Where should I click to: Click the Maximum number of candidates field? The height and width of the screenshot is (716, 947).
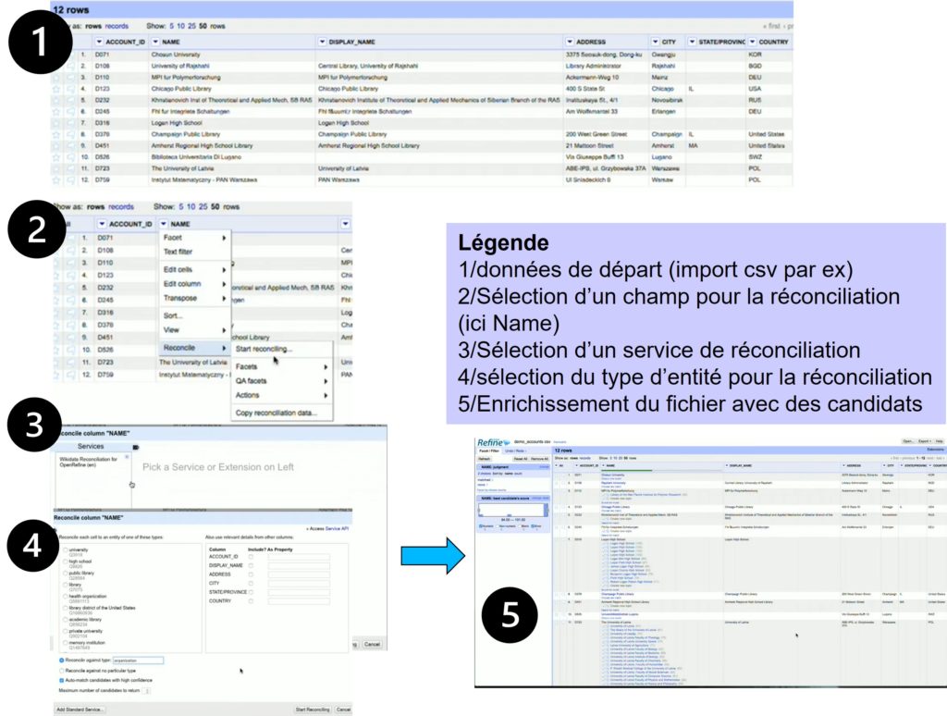pos(147,690)
